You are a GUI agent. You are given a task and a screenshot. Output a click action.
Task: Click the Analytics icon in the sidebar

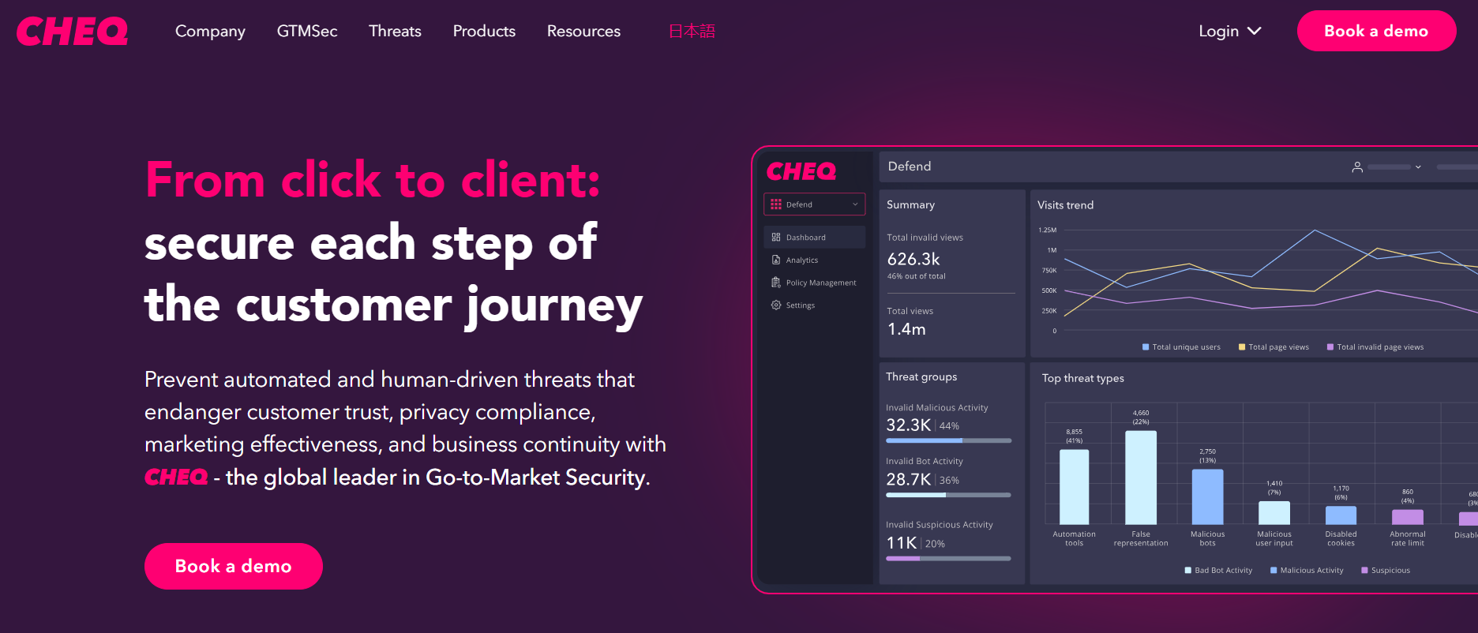point(776,260)
